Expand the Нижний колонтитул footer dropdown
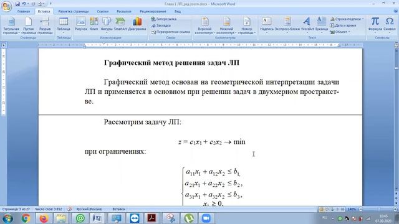The image size is (399, 224). (226, 26)
